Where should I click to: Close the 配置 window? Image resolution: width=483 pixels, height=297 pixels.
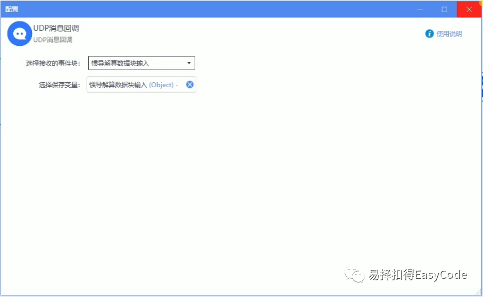tap(469, 9)
